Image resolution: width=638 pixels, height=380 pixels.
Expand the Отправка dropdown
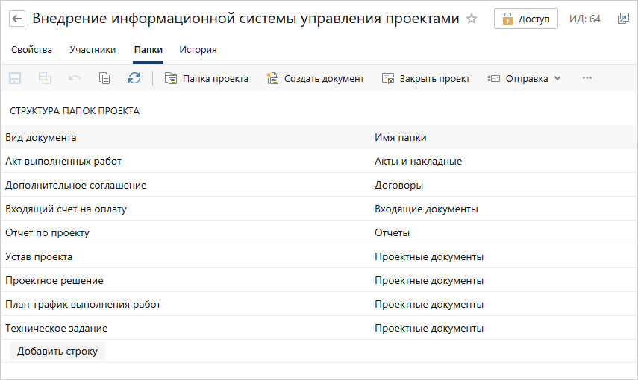(525, 78)
